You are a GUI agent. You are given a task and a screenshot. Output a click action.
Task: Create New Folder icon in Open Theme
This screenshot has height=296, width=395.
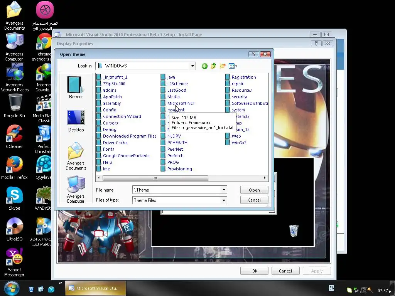tap(223, 66)
